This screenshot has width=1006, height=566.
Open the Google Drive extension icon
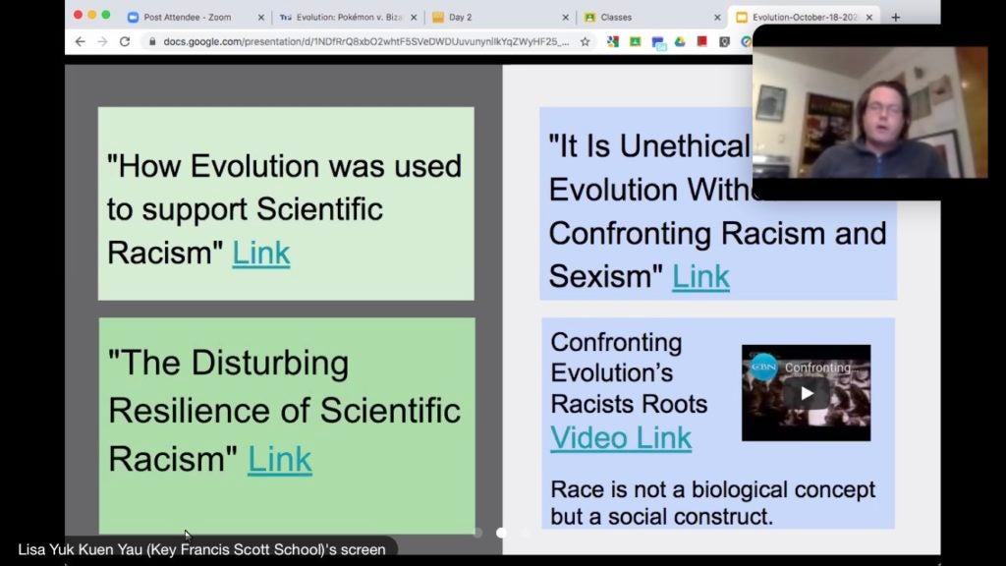click(x=680, y=41)
